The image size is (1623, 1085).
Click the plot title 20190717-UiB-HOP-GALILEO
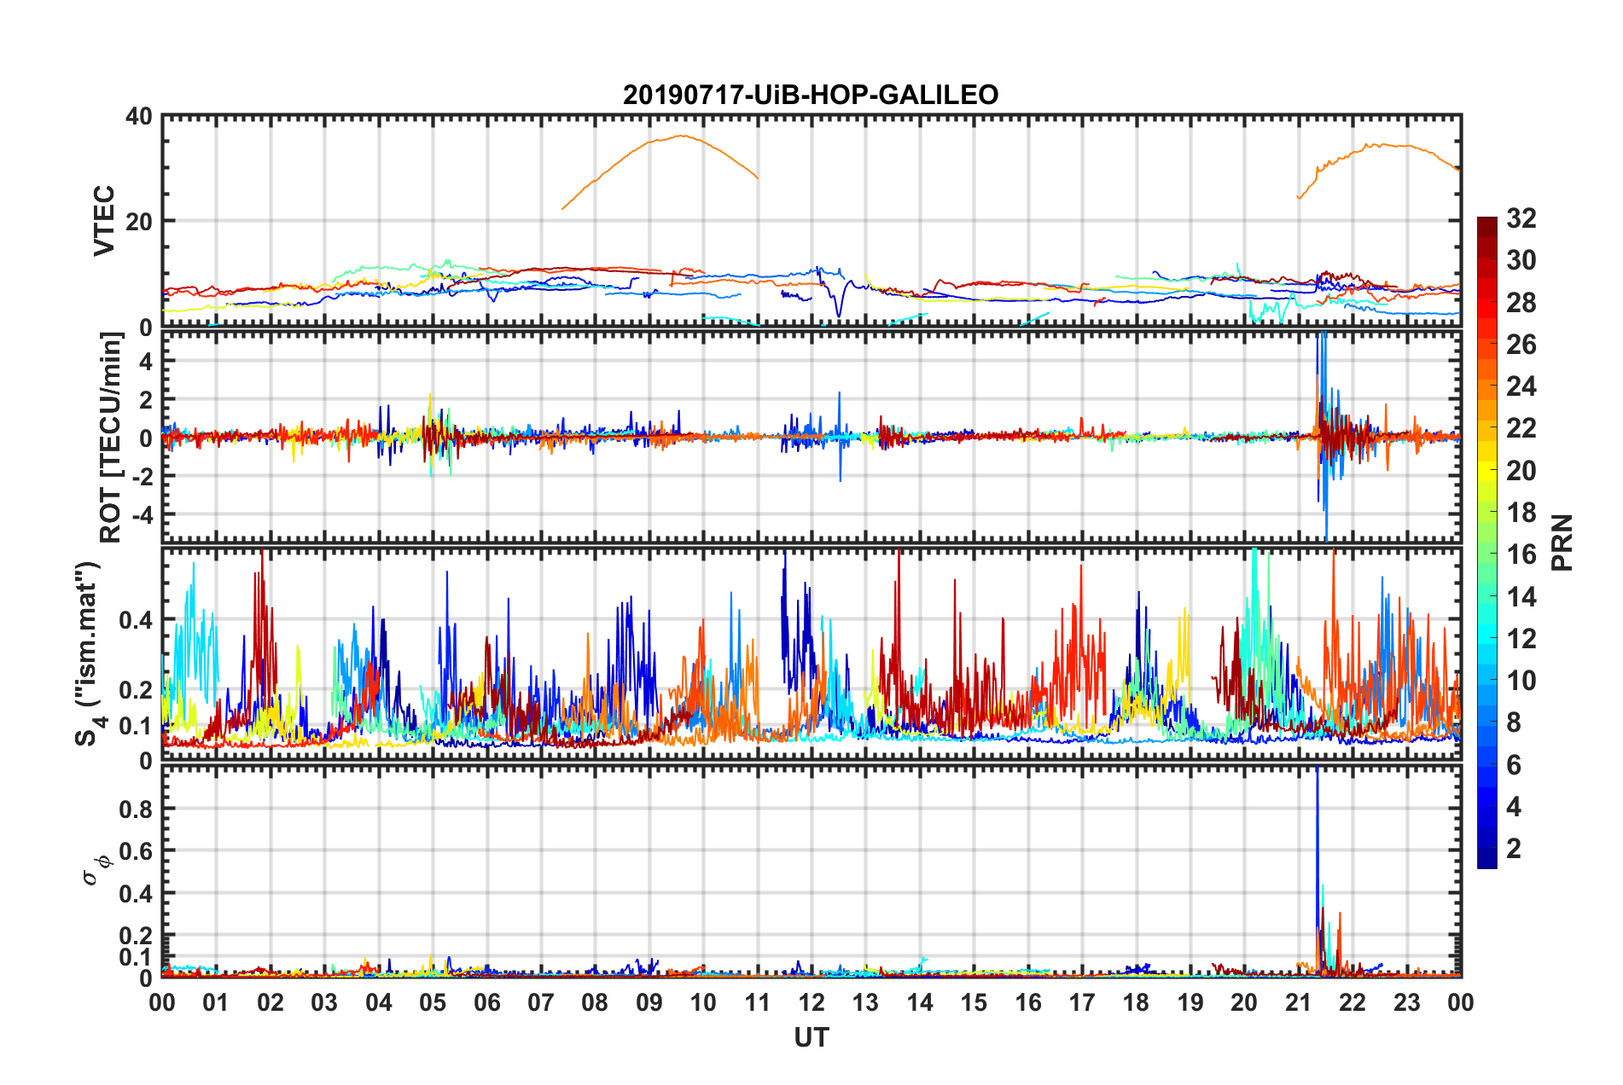click(x=811, y=95)
